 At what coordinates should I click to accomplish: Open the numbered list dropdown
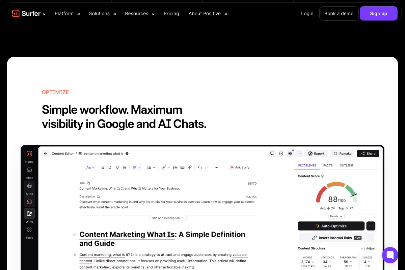(x=151, y=167)
